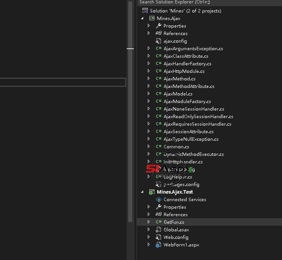Expand the Web.config node
Screen dimensions: 282x260
tap(149, 237)
